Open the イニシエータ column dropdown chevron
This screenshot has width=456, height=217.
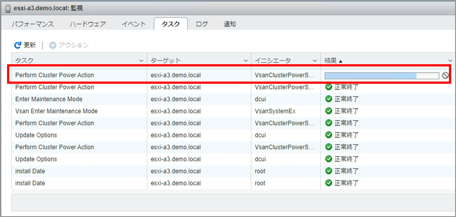[315, 61]
